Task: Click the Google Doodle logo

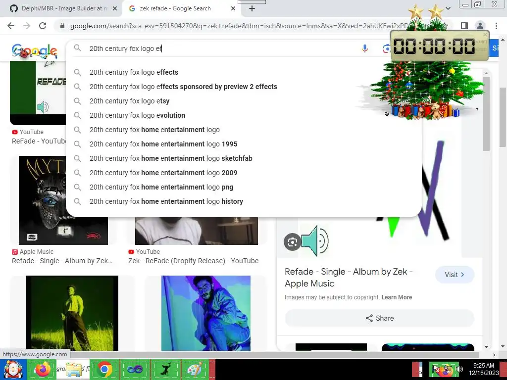Action: pyautogui.click(x=35, y=51)
